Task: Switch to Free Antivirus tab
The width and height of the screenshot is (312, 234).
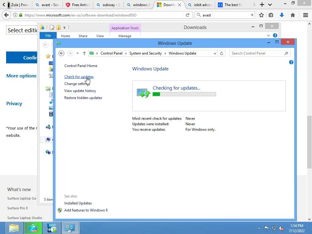Action: pyautogui.click(x=78, y=5)
